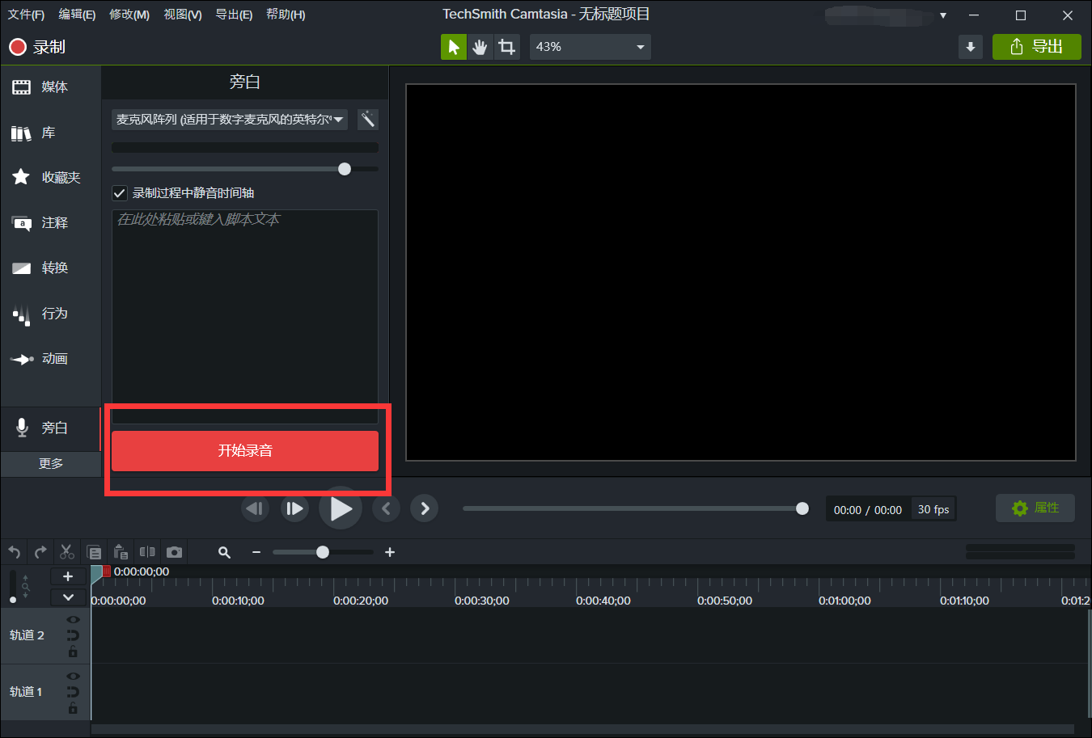1092x738 pixels.
Task: Open the 转换 transitions tab
Action: pos(50,268)
